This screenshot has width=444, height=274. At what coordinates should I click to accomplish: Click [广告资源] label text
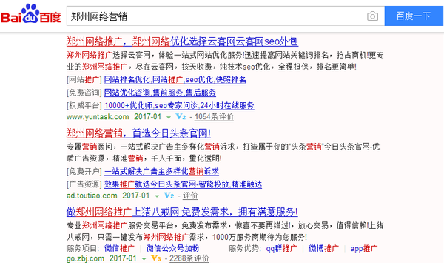tap(84, 184)
